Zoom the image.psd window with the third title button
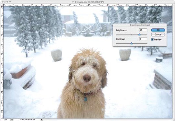The image size is (175, 121). pyautogui.click(x=10, y=2)
